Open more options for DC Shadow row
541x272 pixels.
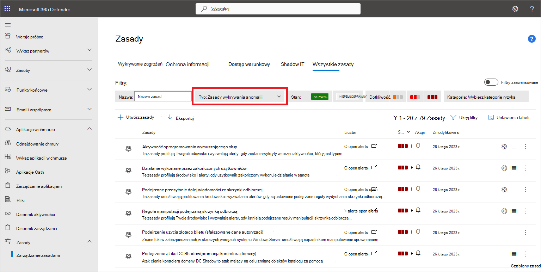click(x=525, y=254)
